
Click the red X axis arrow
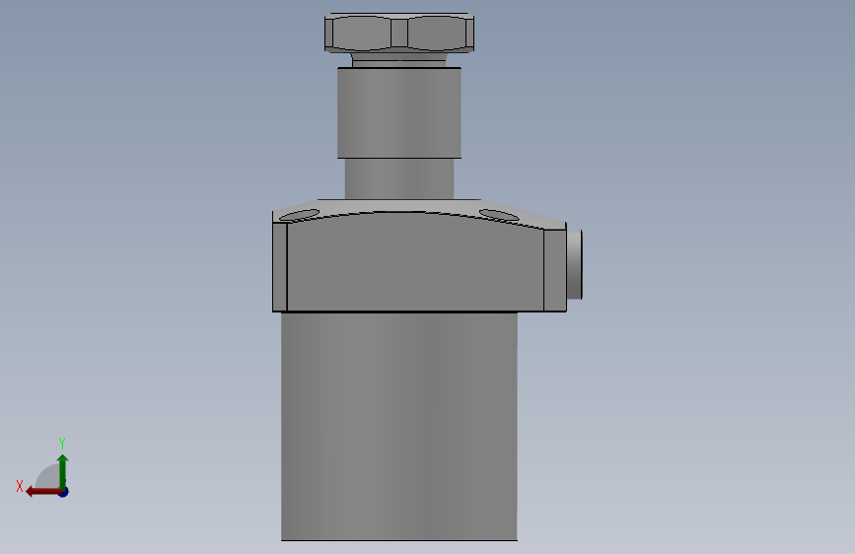pos(42,492)
